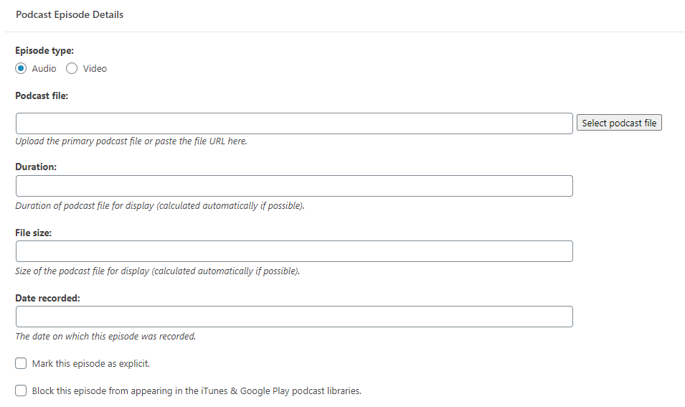Viewport: 685px width, 407px height.
Task: Tick the Block this episode from iTunes checkbox
Action: tap(22, 391)
